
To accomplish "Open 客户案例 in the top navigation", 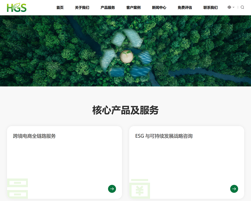I will pyautogui.click(x=134, y=8).
